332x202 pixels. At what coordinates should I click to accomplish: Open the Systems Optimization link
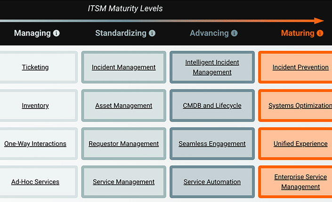[x=300, y=106]
